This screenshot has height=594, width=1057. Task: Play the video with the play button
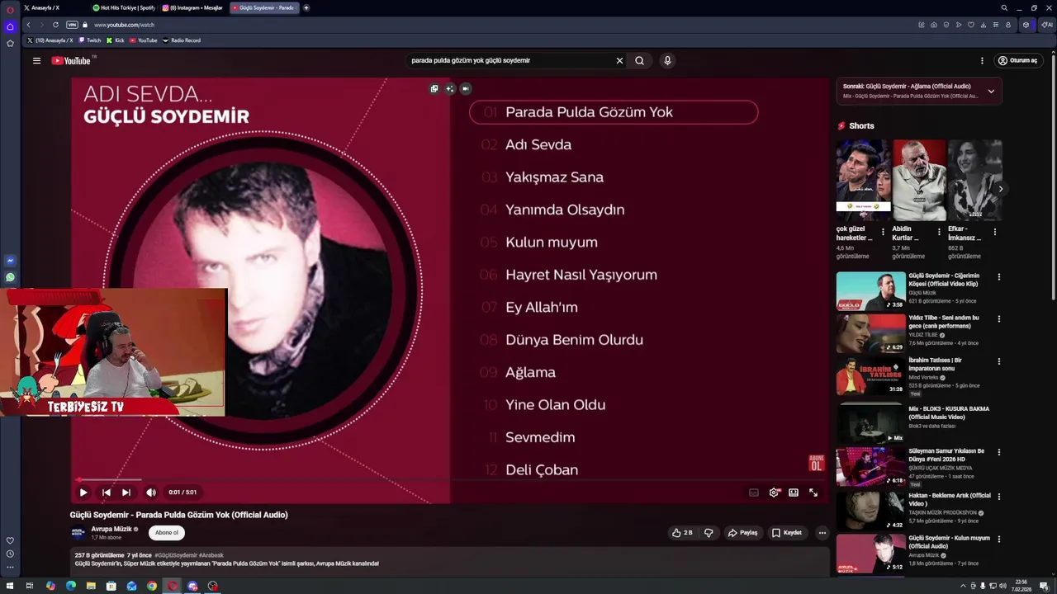(x=83, y=493)
